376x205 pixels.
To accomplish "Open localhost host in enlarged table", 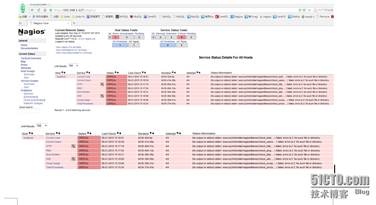I will click(x=29, y=138).
